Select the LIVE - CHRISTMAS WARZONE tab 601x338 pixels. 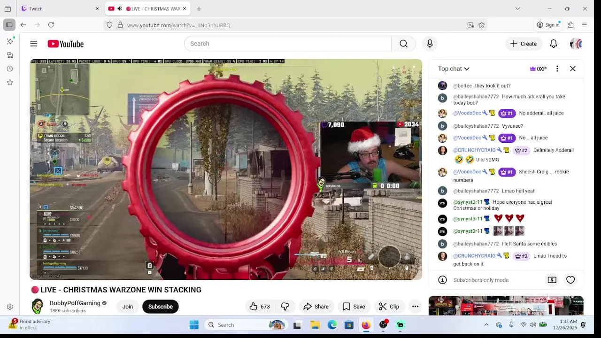coord(146,8)
